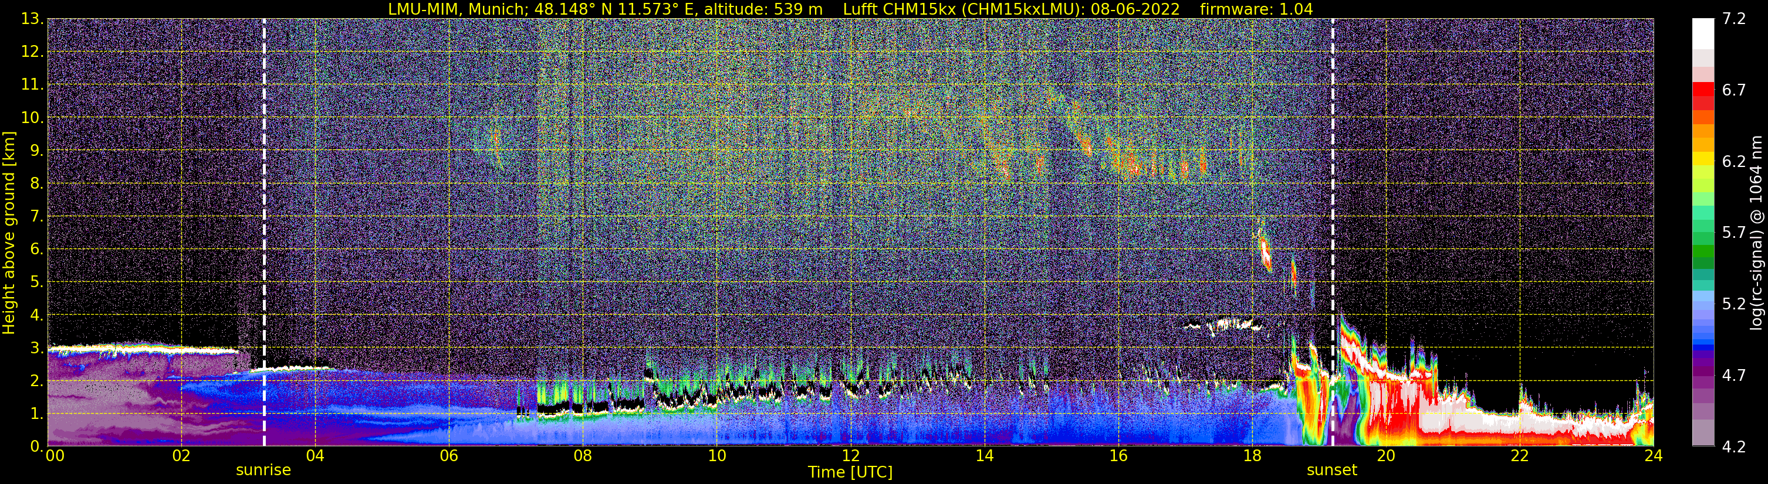Click the chart title mentioning LMU-MIM, Munich
The image size is (1768, 484).
tap(850, 9)
